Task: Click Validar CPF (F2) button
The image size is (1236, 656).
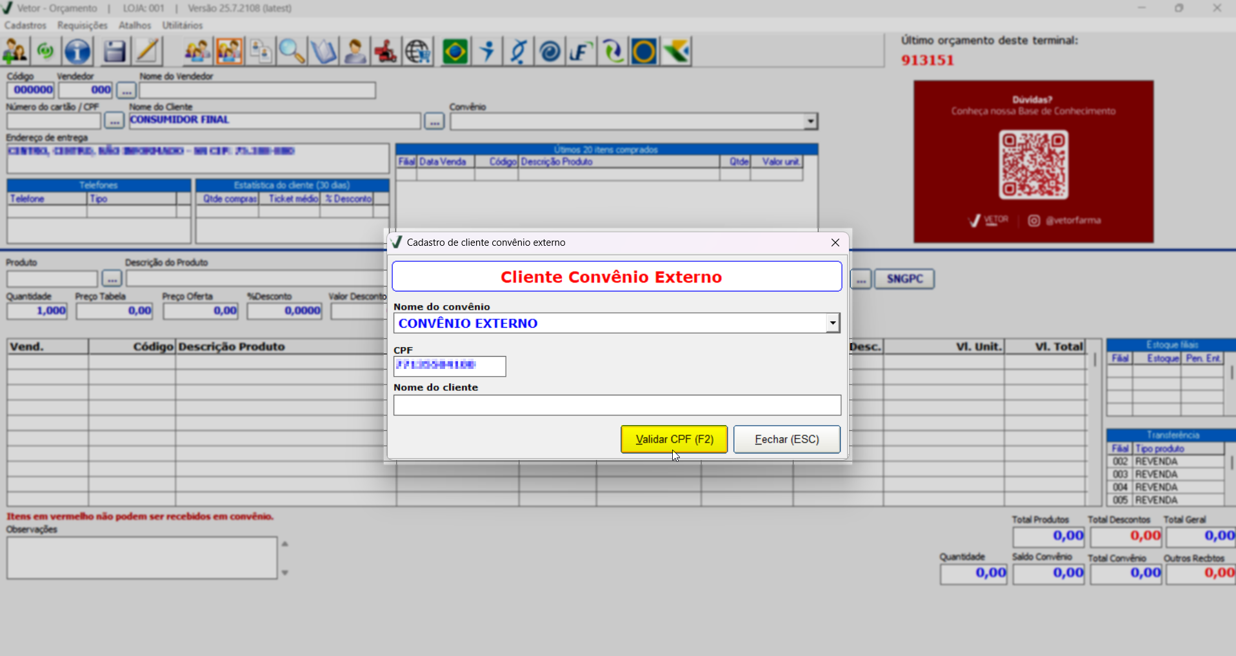Action: [x=674, y=439]
